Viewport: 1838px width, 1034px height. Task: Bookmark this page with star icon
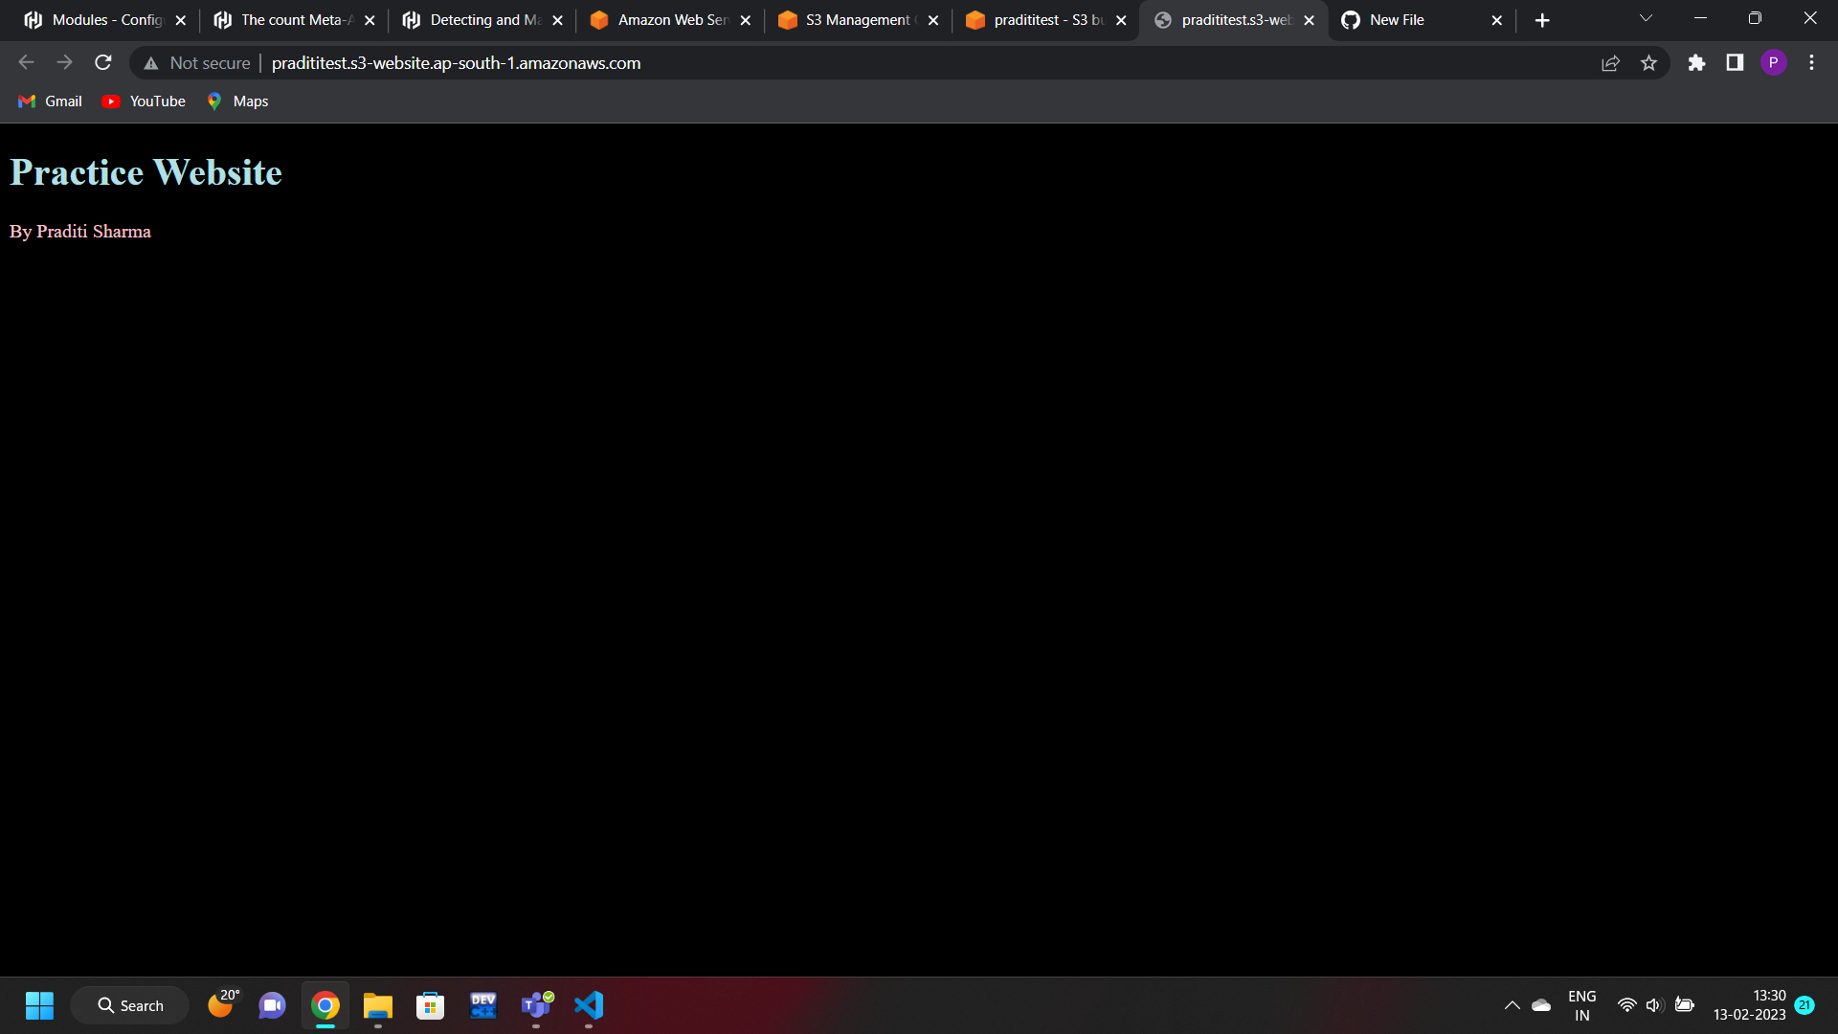[x=1648, y=63]
